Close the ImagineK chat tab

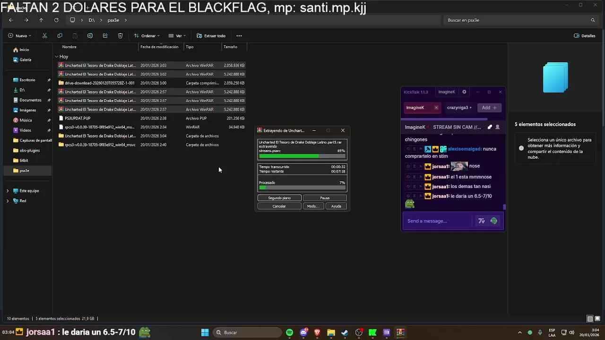click(x=436, y=108)
